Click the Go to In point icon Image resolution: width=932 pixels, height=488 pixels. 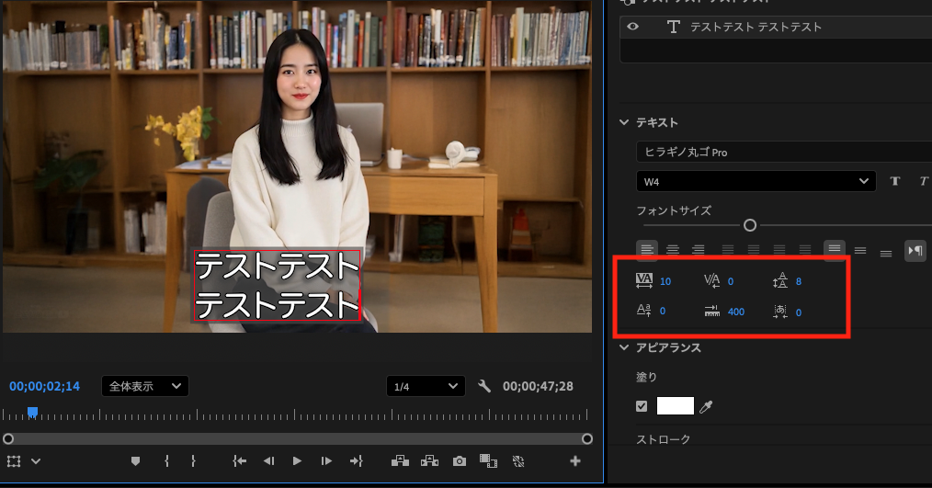pos(239,461)
